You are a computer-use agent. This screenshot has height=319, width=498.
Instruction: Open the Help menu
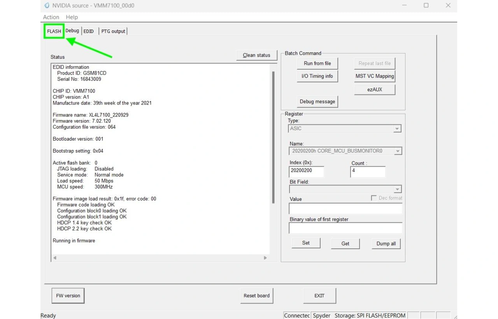[x=72, y=17]
